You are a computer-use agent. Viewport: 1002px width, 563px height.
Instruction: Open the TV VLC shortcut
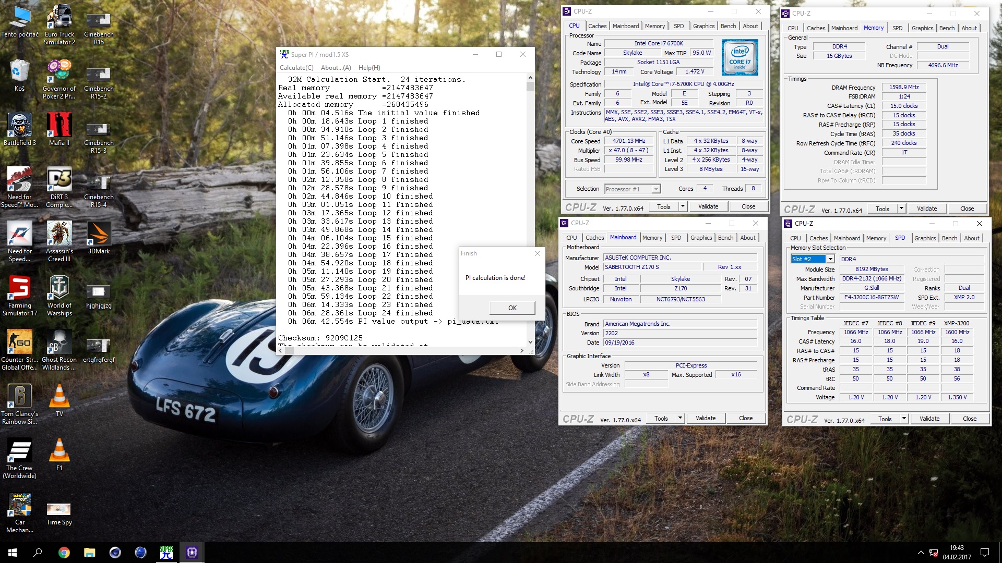tap(59, 400)
